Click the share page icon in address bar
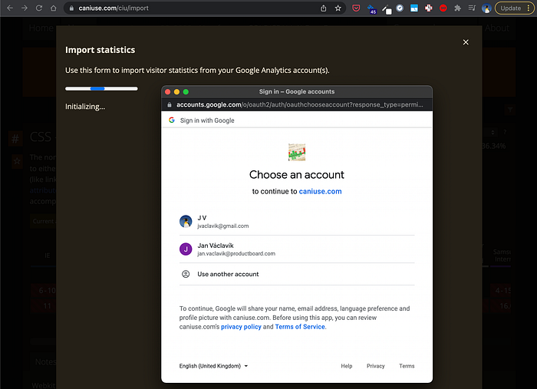Image resolution: width=537 pixels, height=389 pixels. click(323, 8)
